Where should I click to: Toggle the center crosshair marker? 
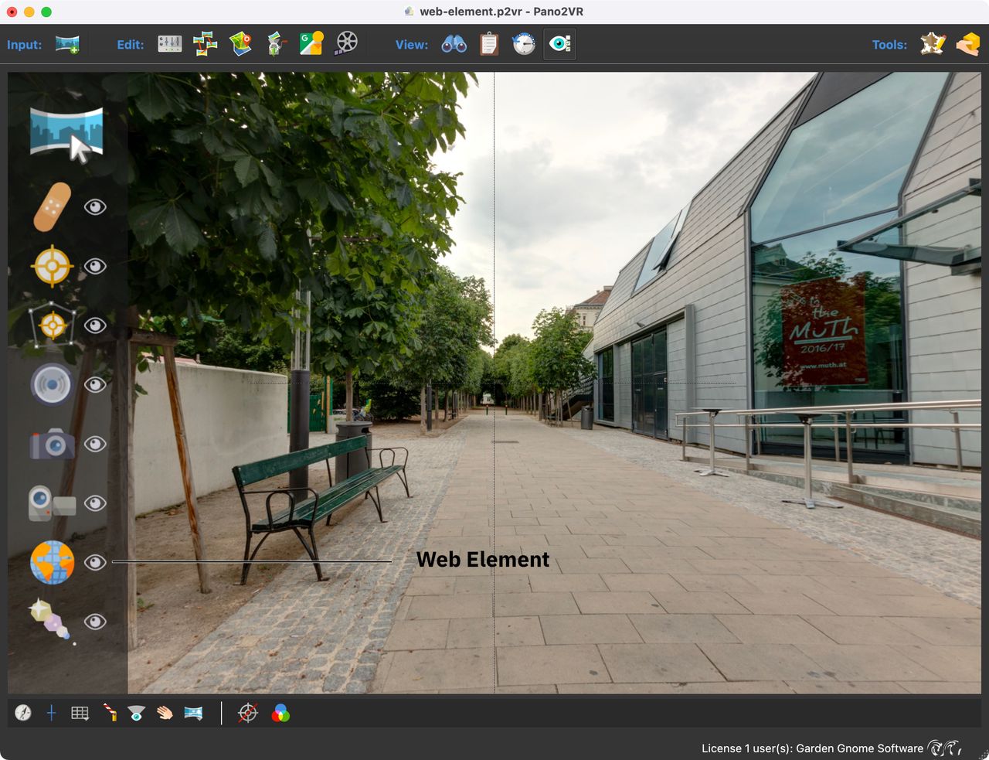click(x=51, y=713)
